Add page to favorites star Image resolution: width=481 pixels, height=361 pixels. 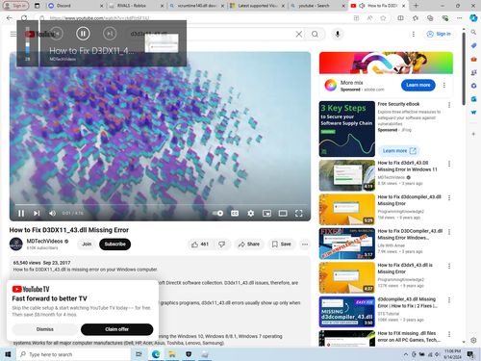point(383,18)
